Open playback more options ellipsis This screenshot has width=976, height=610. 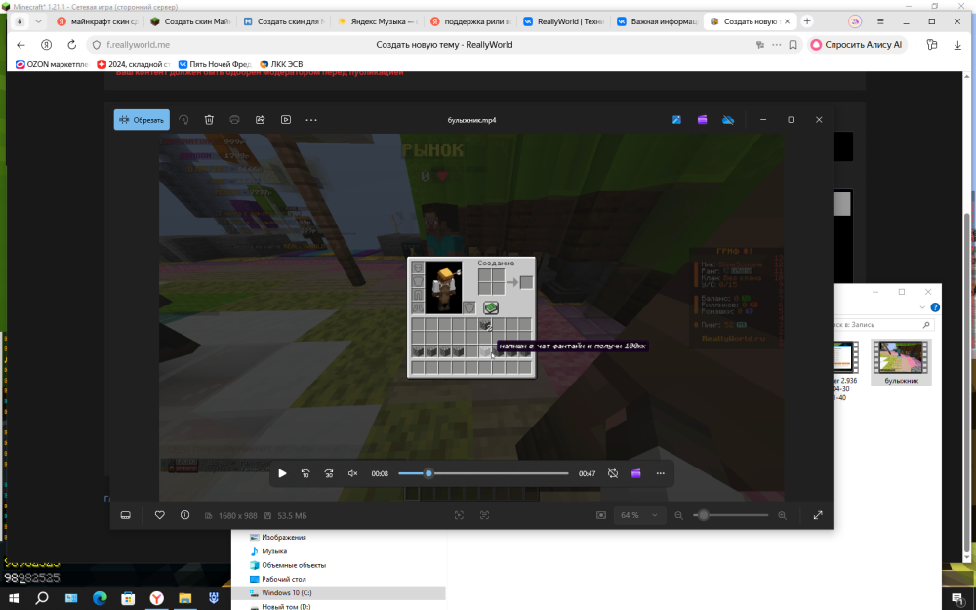[661, 473]
